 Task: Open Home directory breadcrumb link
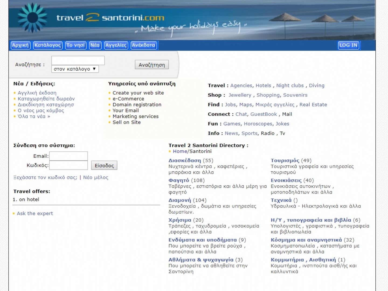click(180, 151)
